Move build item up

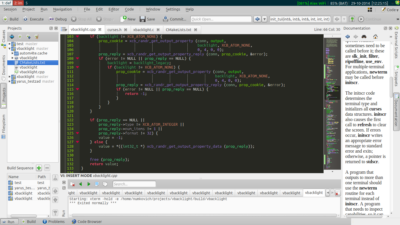55,191
